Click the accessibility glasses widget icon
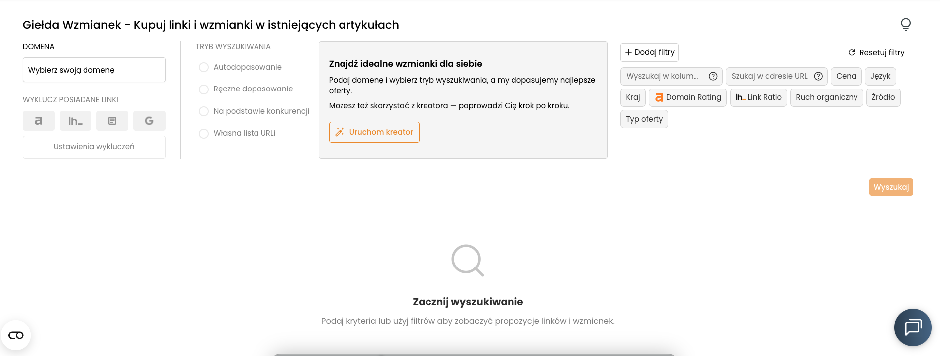The image size is (940, 356). click(x=16, y=335)
